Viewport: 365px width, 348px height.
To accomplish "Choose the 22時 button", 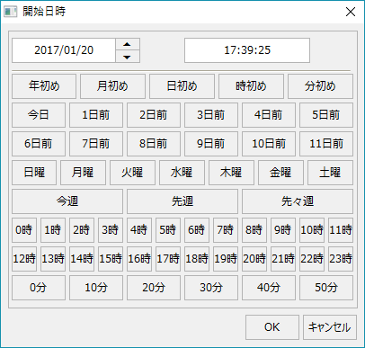I will pos(312,259).
